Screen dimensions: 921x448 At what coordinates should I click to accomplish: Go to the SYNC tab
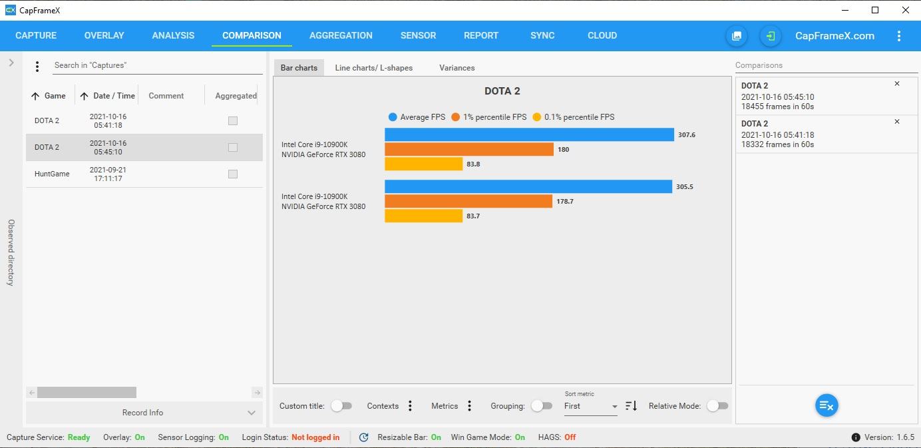pyautogui.click(x=542, y=36)
